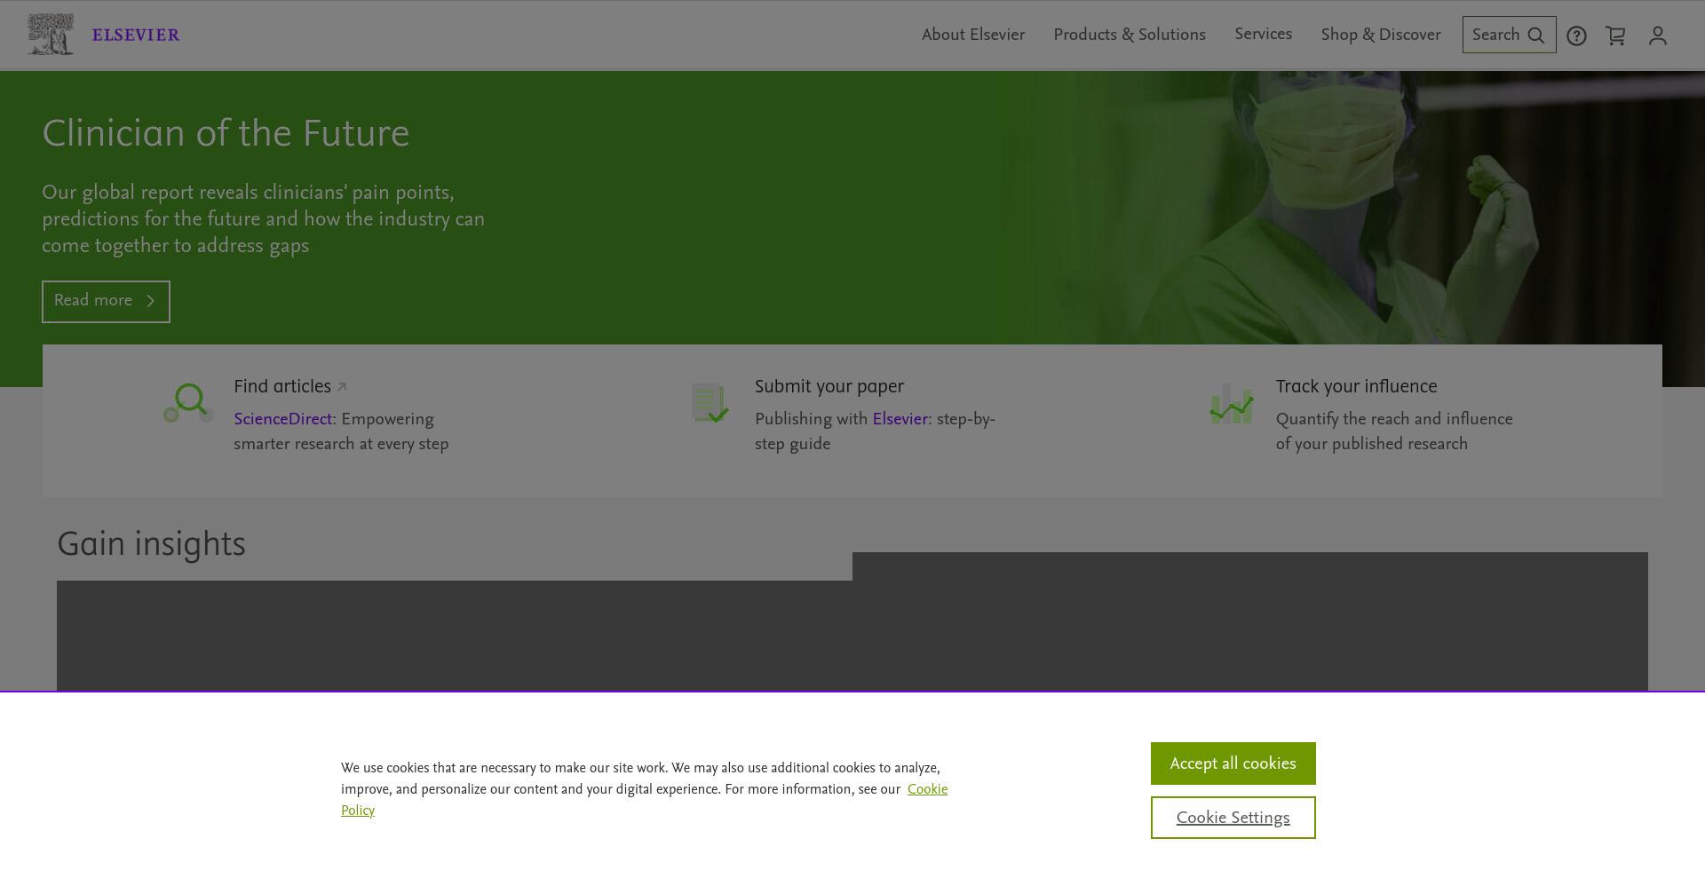Click the Find articles heading
This screenshot has width=1705, height=886.
(282, 387)
